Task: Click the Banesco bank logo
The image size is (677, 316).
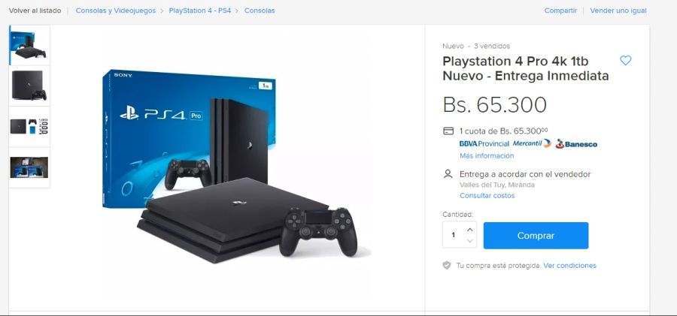Action: coord(576,144)
